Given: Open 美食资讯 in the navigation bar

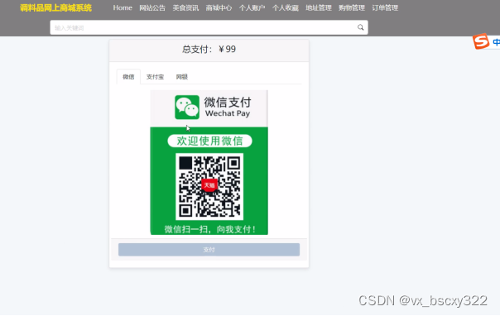Looking at the screenshot, I should [x=185, y=8].
